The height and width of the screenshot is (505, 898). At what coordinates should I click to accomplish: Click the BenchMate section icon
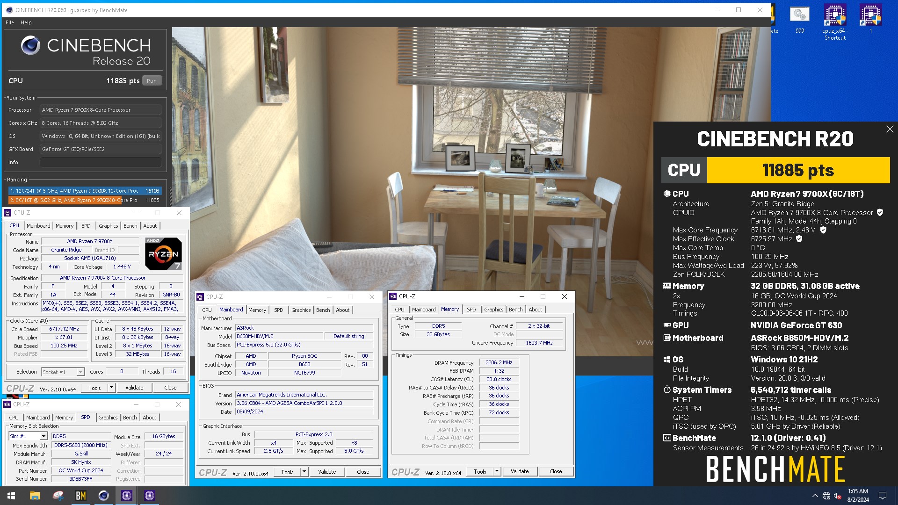point(667,438)
